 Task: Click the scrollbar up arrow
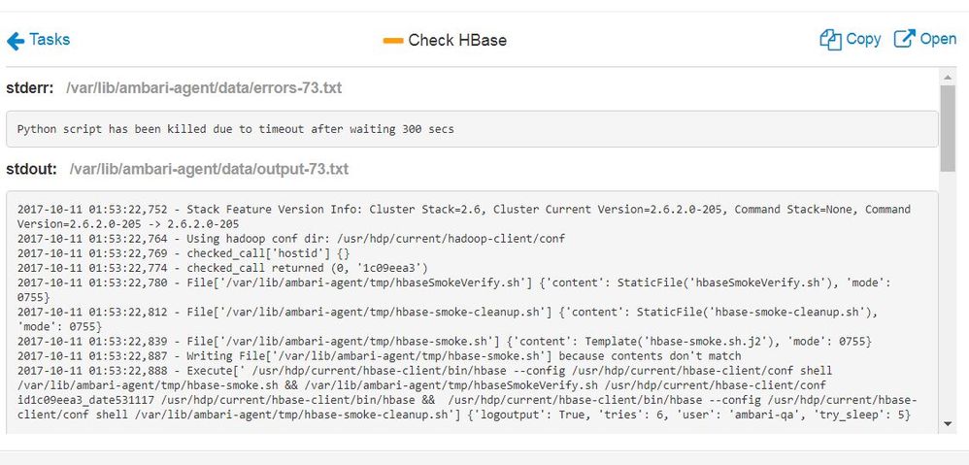(949, 77)
